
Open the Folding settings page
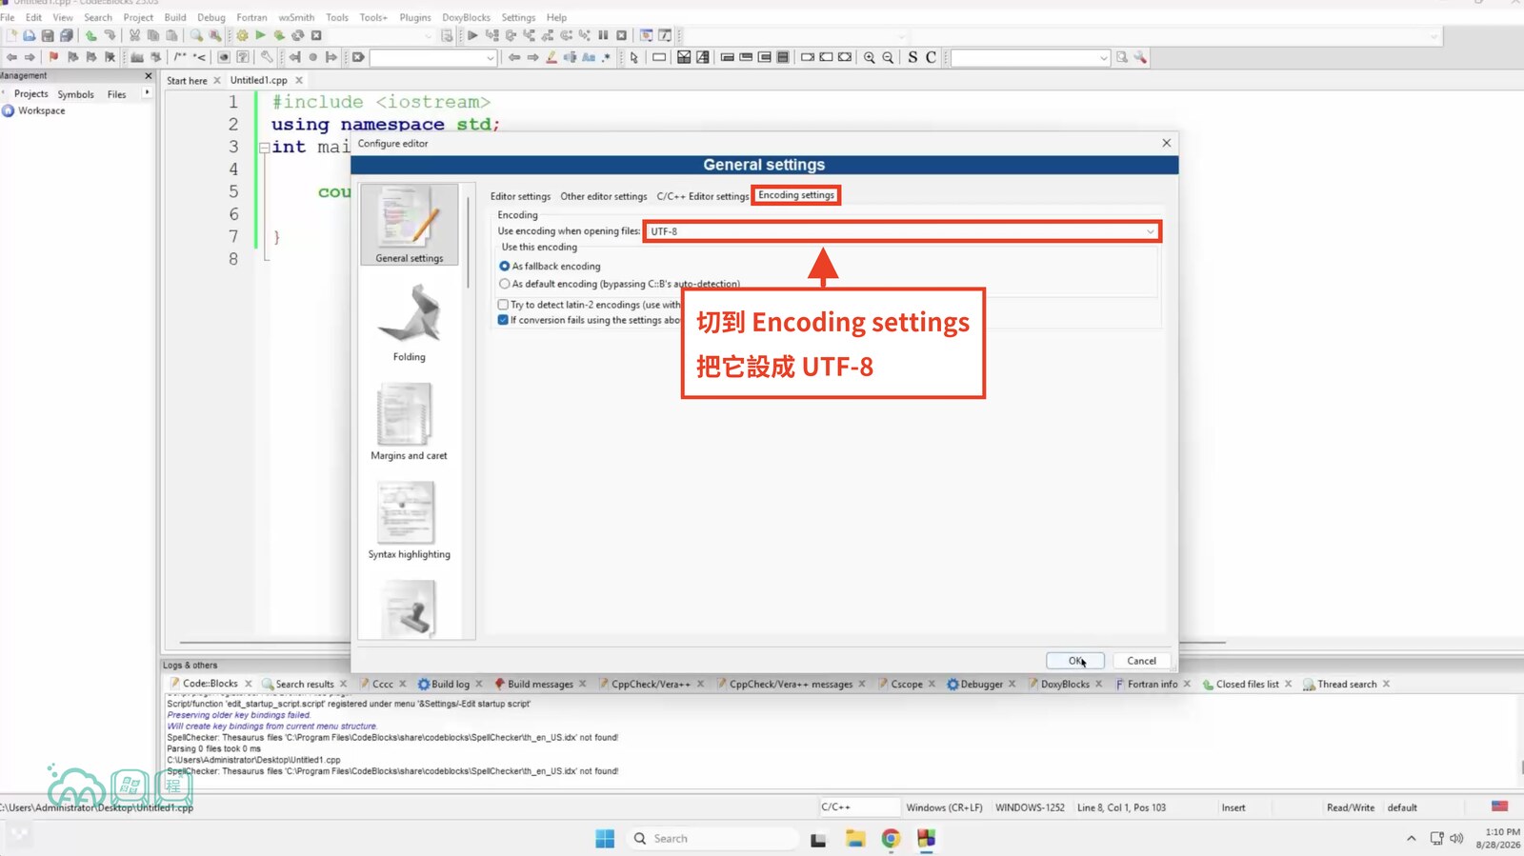point(410,324)
